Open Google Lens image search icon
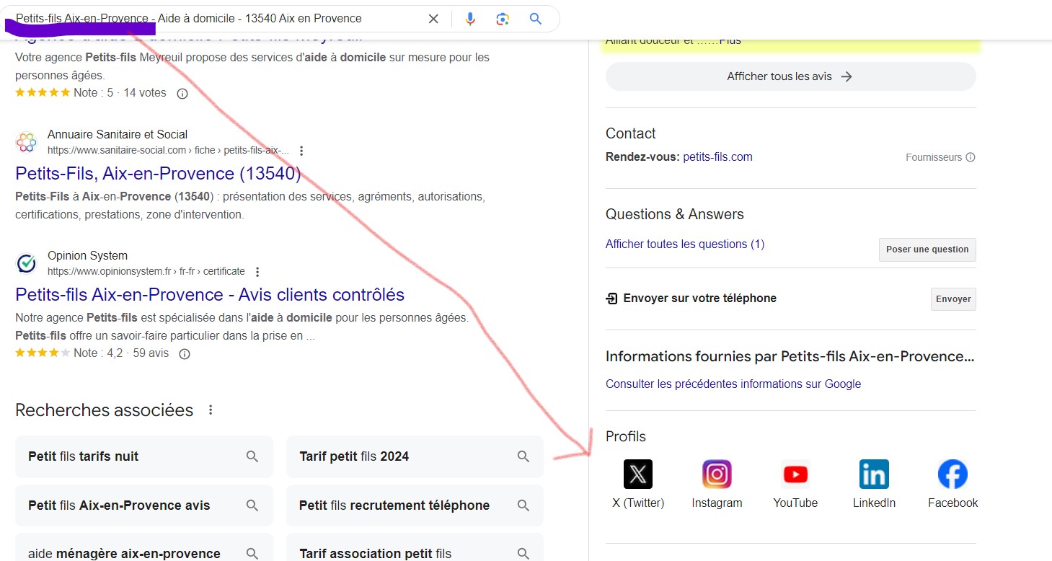Image resolution: width=1052 pixels, height=561 pixels. [x=503, y=19]
